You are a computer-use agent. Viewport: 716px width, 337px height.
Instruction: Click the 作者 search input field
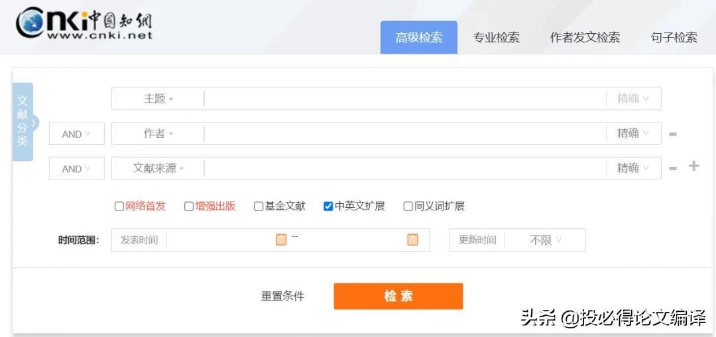coord(405,133)
